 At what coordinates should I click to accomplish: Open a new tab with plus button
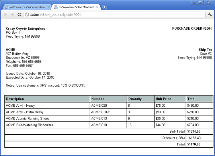point(104,7)
